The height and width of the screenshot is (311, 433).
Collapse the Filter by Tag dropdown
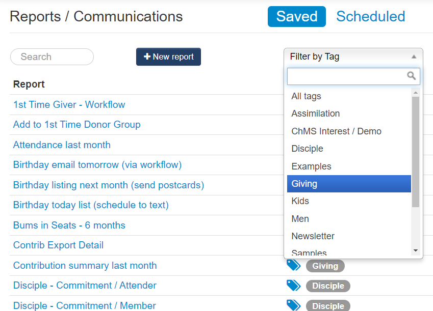click(x=415, y=56)
